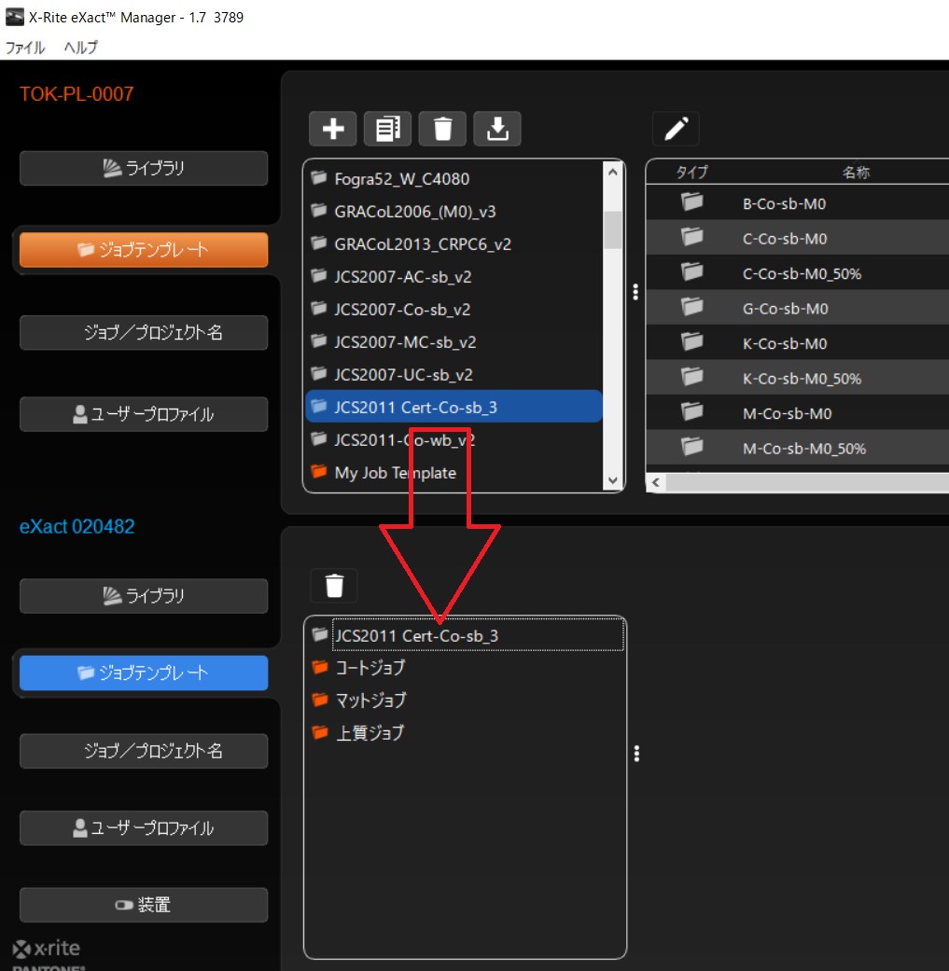This screenshot has height=971, width=949.
Task: Open lower ユーザープロファイル under eXact 020482
Action: click(144, 828)
